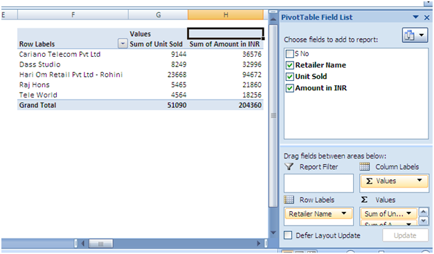
Task: Open the Row Labels filter dropdown
Action: 123,44
